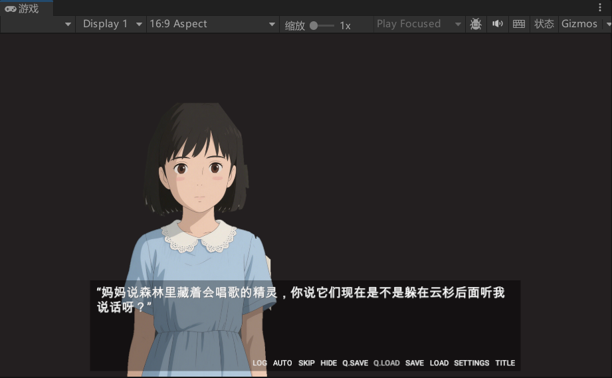
Task: Click SKIP in the dialogue menu
Action: (306, 363)
